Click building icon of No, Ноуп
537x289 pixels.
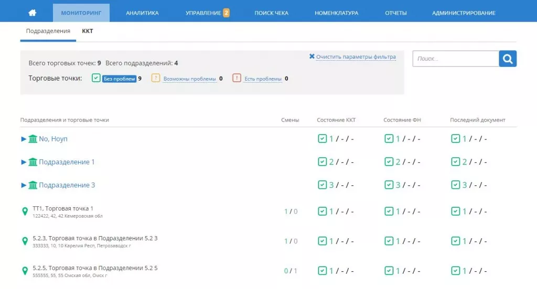(x=33, y=139)
